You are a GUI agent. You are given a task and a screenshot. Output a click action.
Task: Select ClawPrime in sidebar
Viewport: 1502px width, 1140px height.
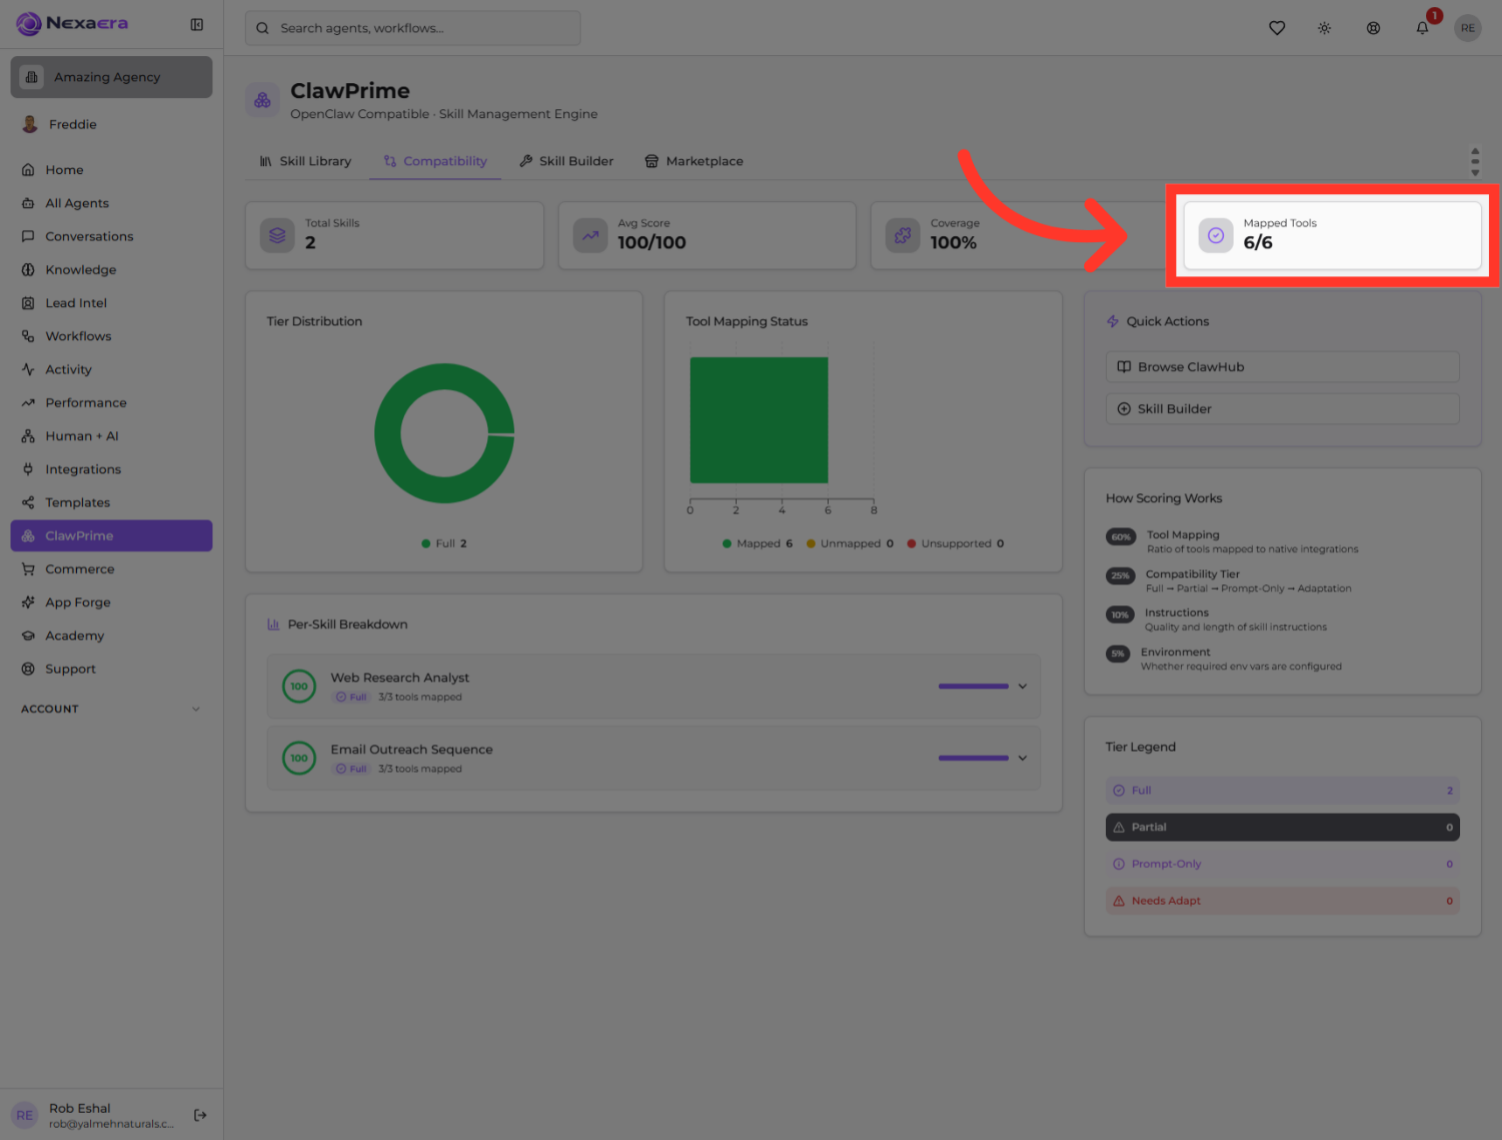(111, 536)
